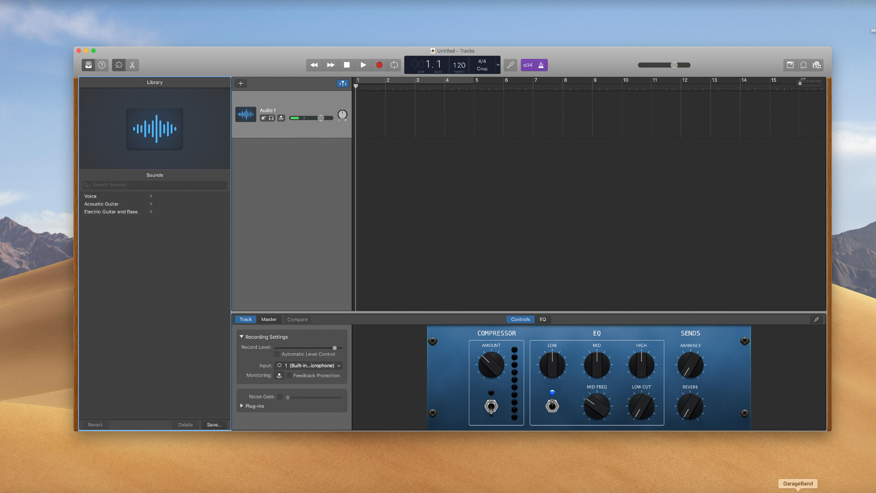876x493 pixels.
Task: Expand the Plug-ins section disclosure triangle
Action: (x=241, y=406)
